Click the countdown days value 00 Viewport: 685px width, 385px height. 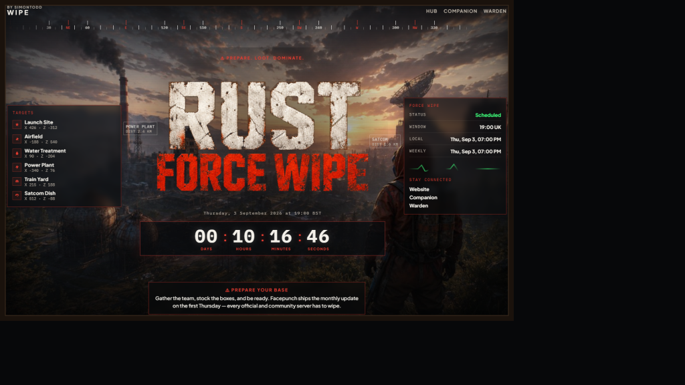pos(206,237)
